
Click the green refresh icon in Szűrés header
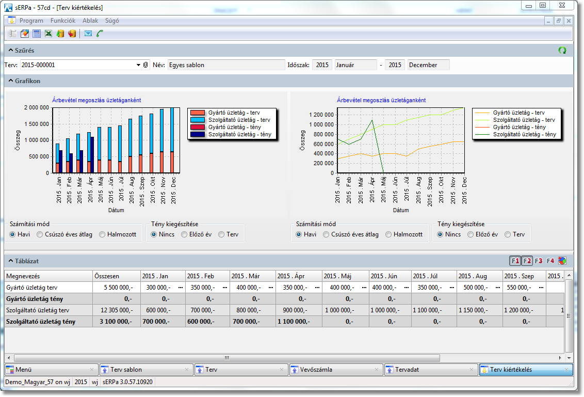pos(562,50)
